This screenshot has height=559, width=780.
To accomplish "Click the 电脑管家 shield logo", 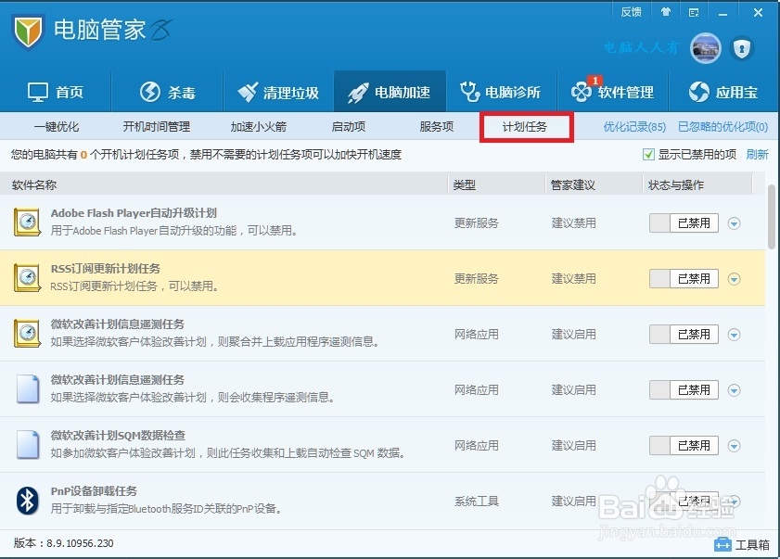I will coord(30,30).
